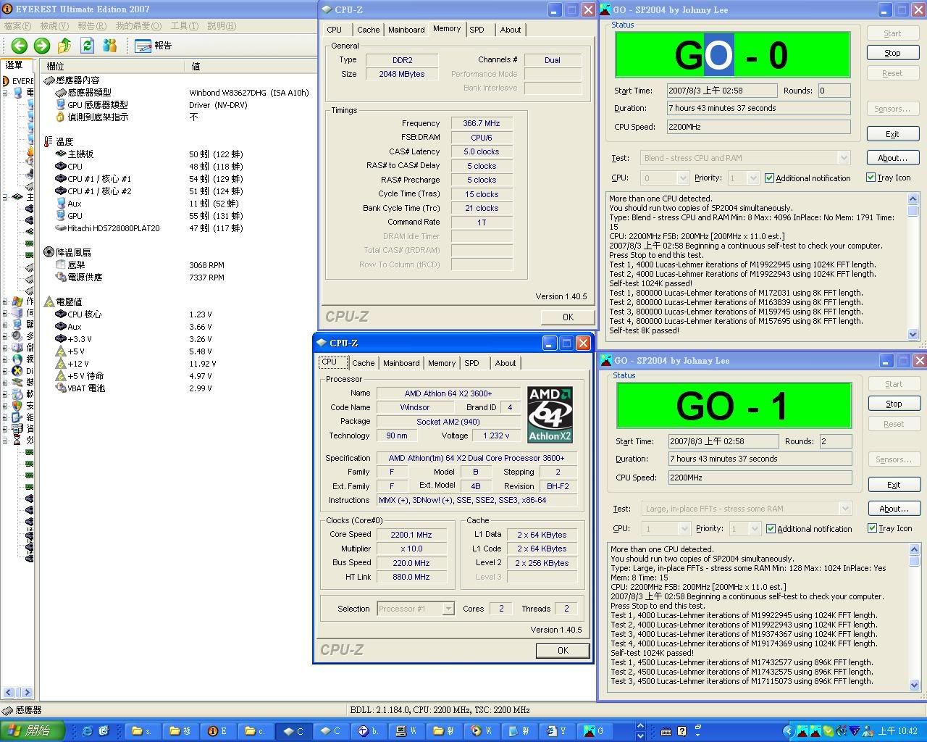The width and height of the screenshot is (927, 742).
Task: Click the green Forward arrow in EVEREST toolbar
Action: [42, 46]
